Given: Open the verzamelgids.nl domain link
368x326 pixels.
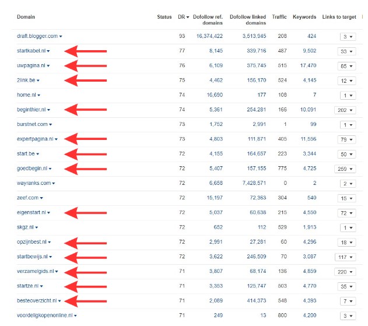Looking at the screenshot, I should [x=36, y=271].
